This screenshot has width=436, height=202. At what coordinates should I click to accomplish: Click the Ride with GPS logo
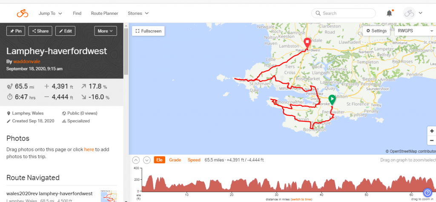click(22, 13)
